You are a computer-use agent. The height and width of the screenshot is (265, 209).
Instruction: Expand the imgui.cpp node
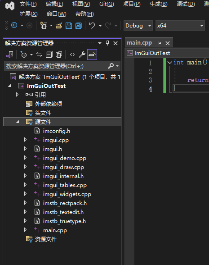point(25,140)
